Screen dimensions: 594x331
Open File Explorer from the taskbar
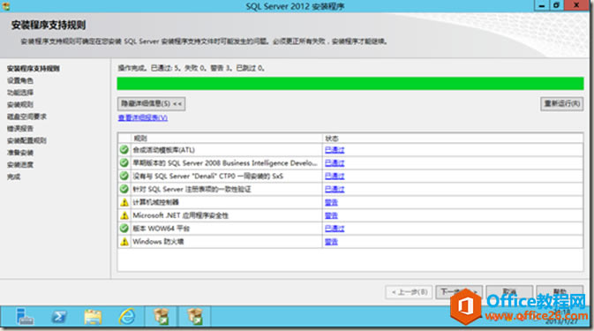point(94,317)
